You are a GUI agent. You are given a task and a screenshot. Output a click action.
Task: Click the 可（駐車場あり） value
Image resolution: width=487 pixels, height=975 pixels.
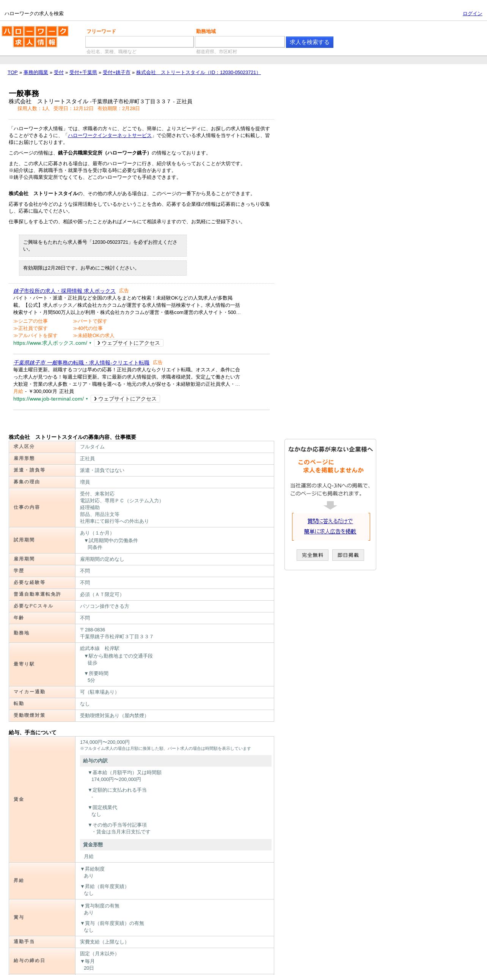(x=100, y=692)
